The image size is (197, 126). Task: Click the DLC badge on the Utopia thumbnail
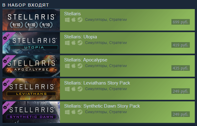pyautogui.click(x=7, y=37)
